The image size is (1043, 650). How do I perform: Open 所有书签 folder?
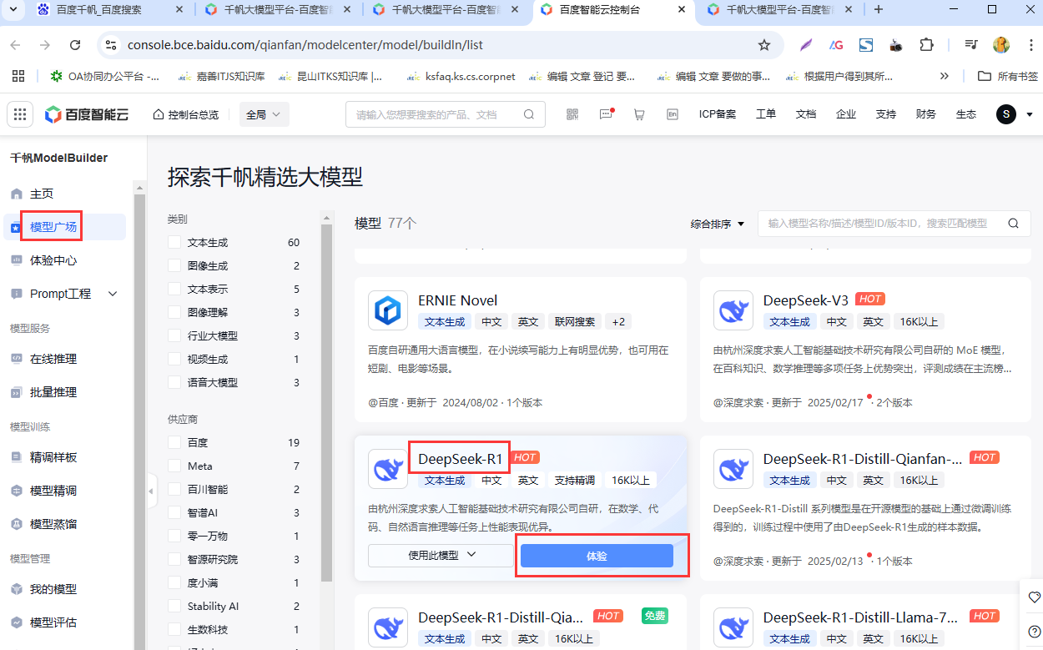[1008, 76]
